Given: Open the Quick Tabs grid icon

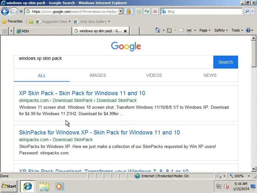Looking at the screenshot, I should 5,31.
